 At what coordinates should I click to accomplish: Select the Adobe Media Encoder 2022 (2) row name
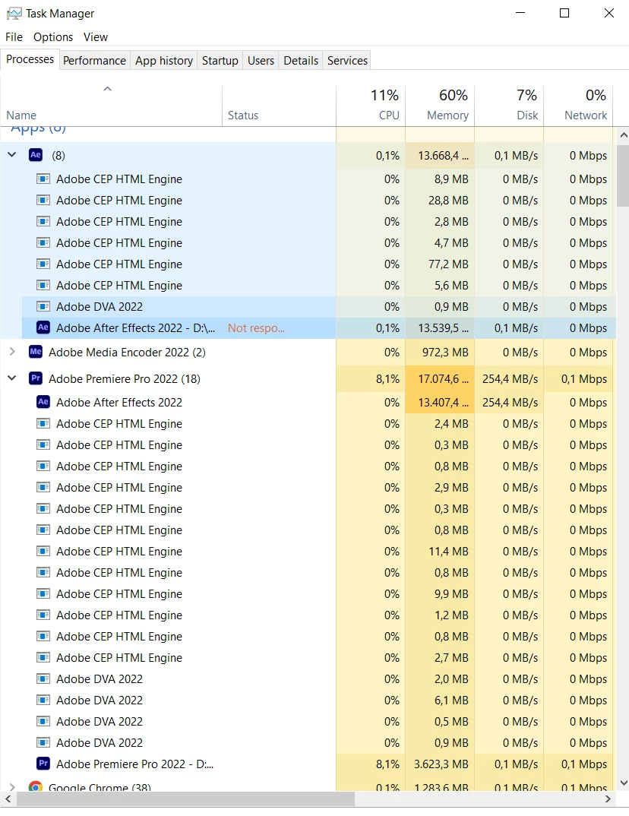pyautogui.click(x=127, y=353)
